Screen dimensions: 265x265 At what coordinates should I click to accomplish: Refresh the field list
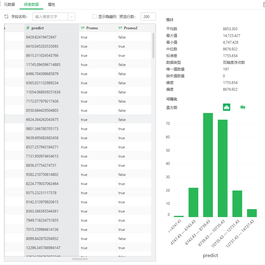(x=6, y=16)
